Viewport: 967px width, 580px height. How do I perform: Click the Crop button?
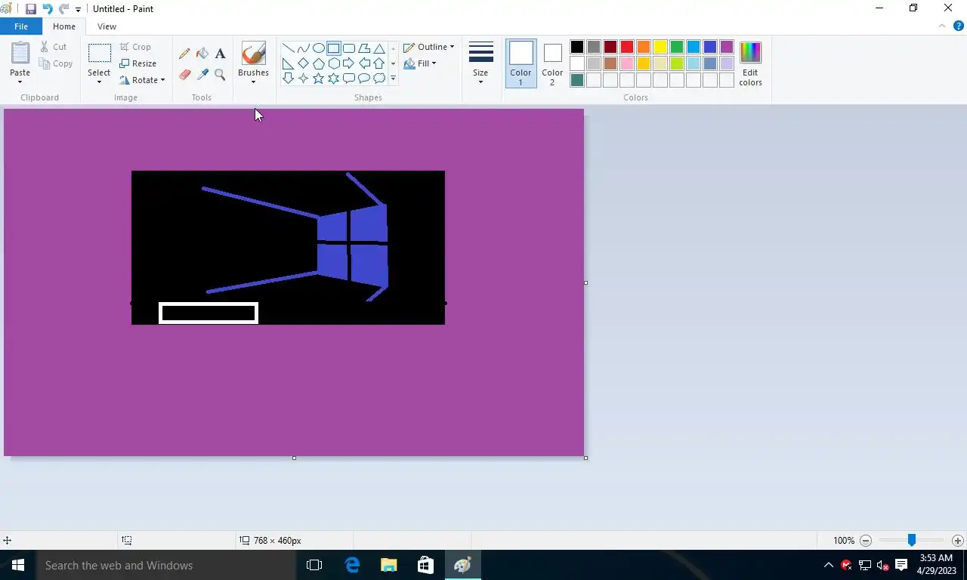point(136,47)
